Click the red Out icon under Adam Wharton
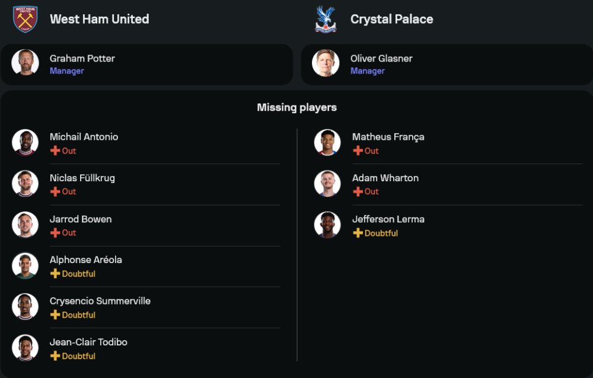593x378 pixels. click(358, 191)
